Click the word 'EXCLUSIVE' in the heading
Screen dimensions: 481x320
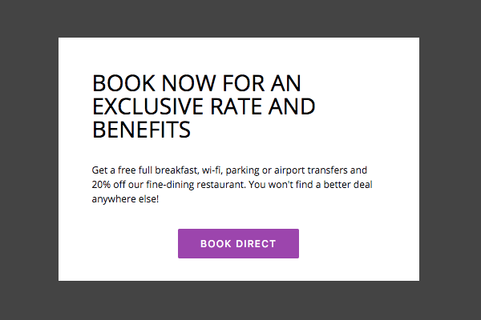click(148, 106)
